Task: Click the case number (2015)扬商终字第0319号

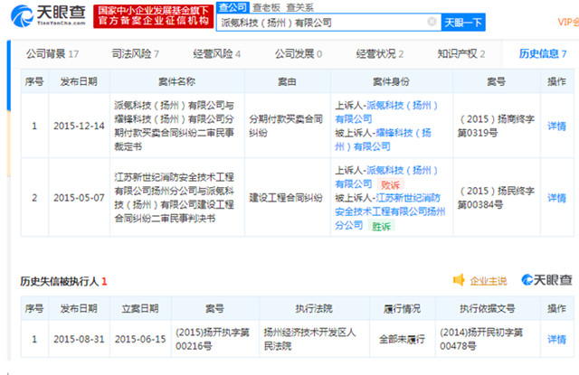Action: coord(496,127)
